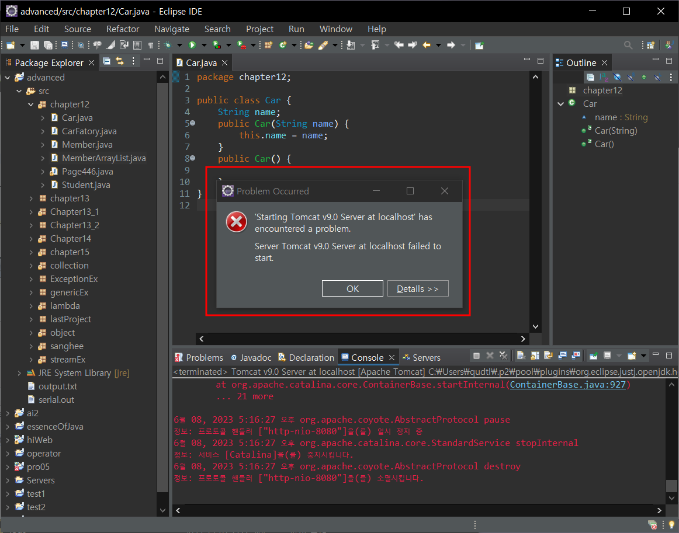
Task: Switch to the Servers tab
Action: pyautogui.click(x=421, y=357)
